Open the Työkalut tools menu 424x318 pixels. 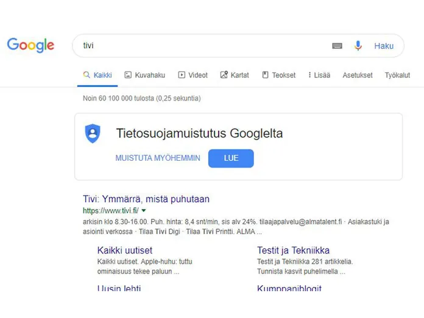point(397,75)
